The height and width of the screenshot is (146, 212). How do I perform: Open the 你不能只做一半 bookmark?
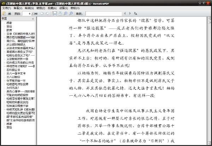16,81
